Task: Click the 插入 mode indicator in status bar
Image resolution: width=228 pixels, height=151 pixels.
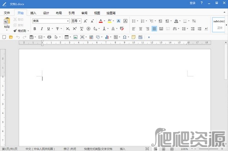Action: click(122, 149)
